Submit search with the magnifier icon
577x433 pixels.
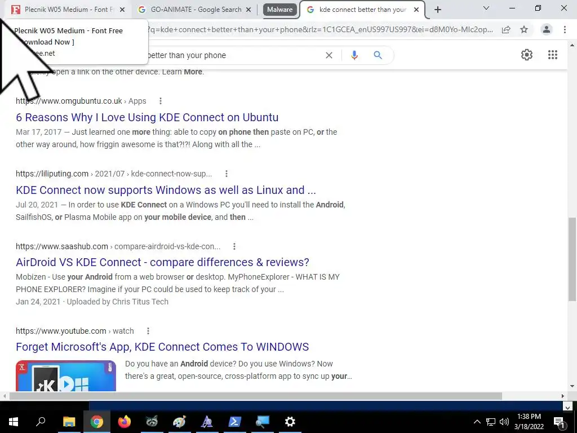tap(378, 55)
